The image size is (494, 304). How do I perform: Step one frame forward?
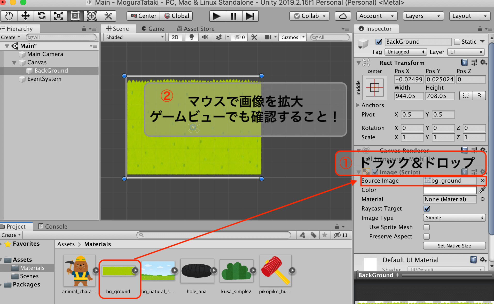click(250, 16)
